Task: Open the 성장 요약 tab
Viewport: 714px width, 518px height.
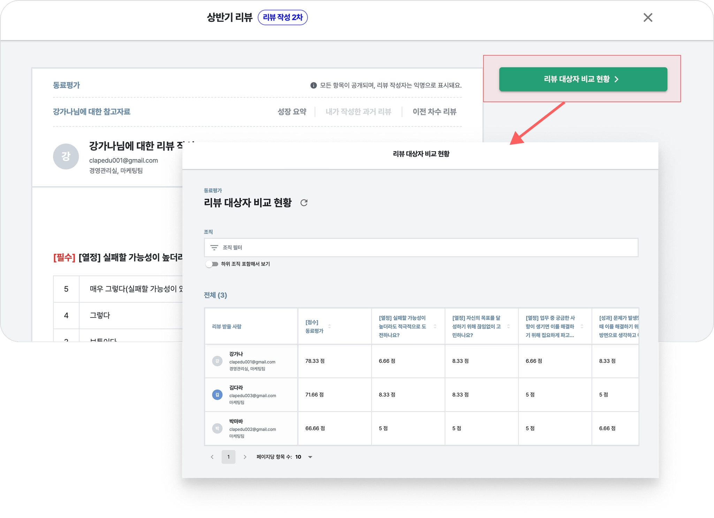Action: click(x=292, y=112)
